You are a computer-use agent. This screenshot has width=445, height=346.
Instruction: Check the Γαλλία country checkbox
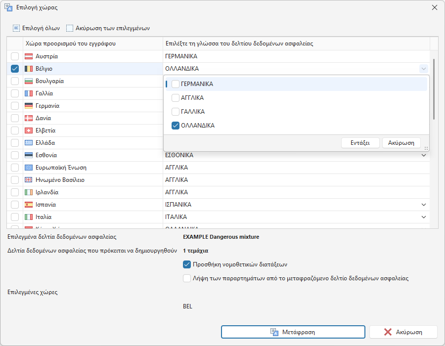[15, 93]
